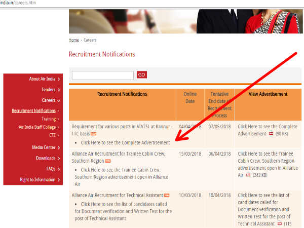Viewport: 304px width, 228px height.
Task: Expand the Tenders chevron arrow
Action: 59,90
